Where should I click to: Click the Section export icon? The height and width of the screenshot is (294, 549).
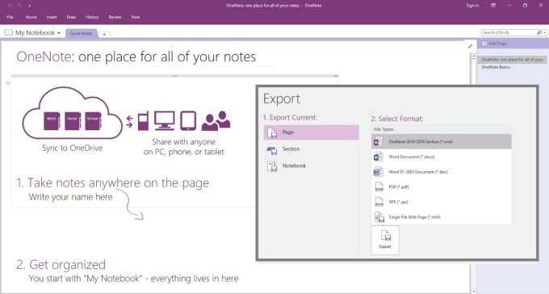pyautogui.click(x=272, y=150)
